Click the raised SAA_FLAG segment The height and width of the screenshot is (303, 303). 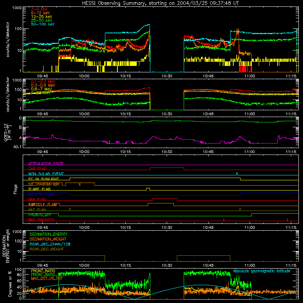165,198
